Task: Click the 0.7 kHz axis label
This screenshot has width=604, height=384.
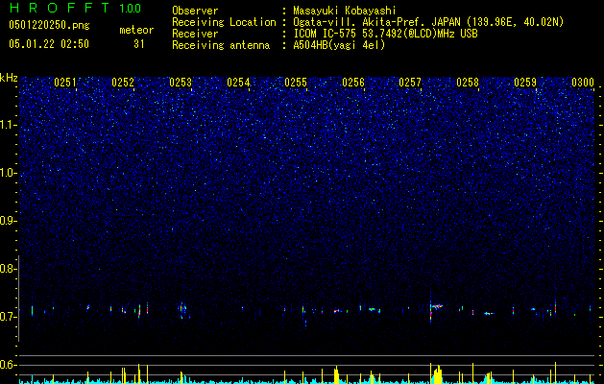Action: [x=9, y=317]
